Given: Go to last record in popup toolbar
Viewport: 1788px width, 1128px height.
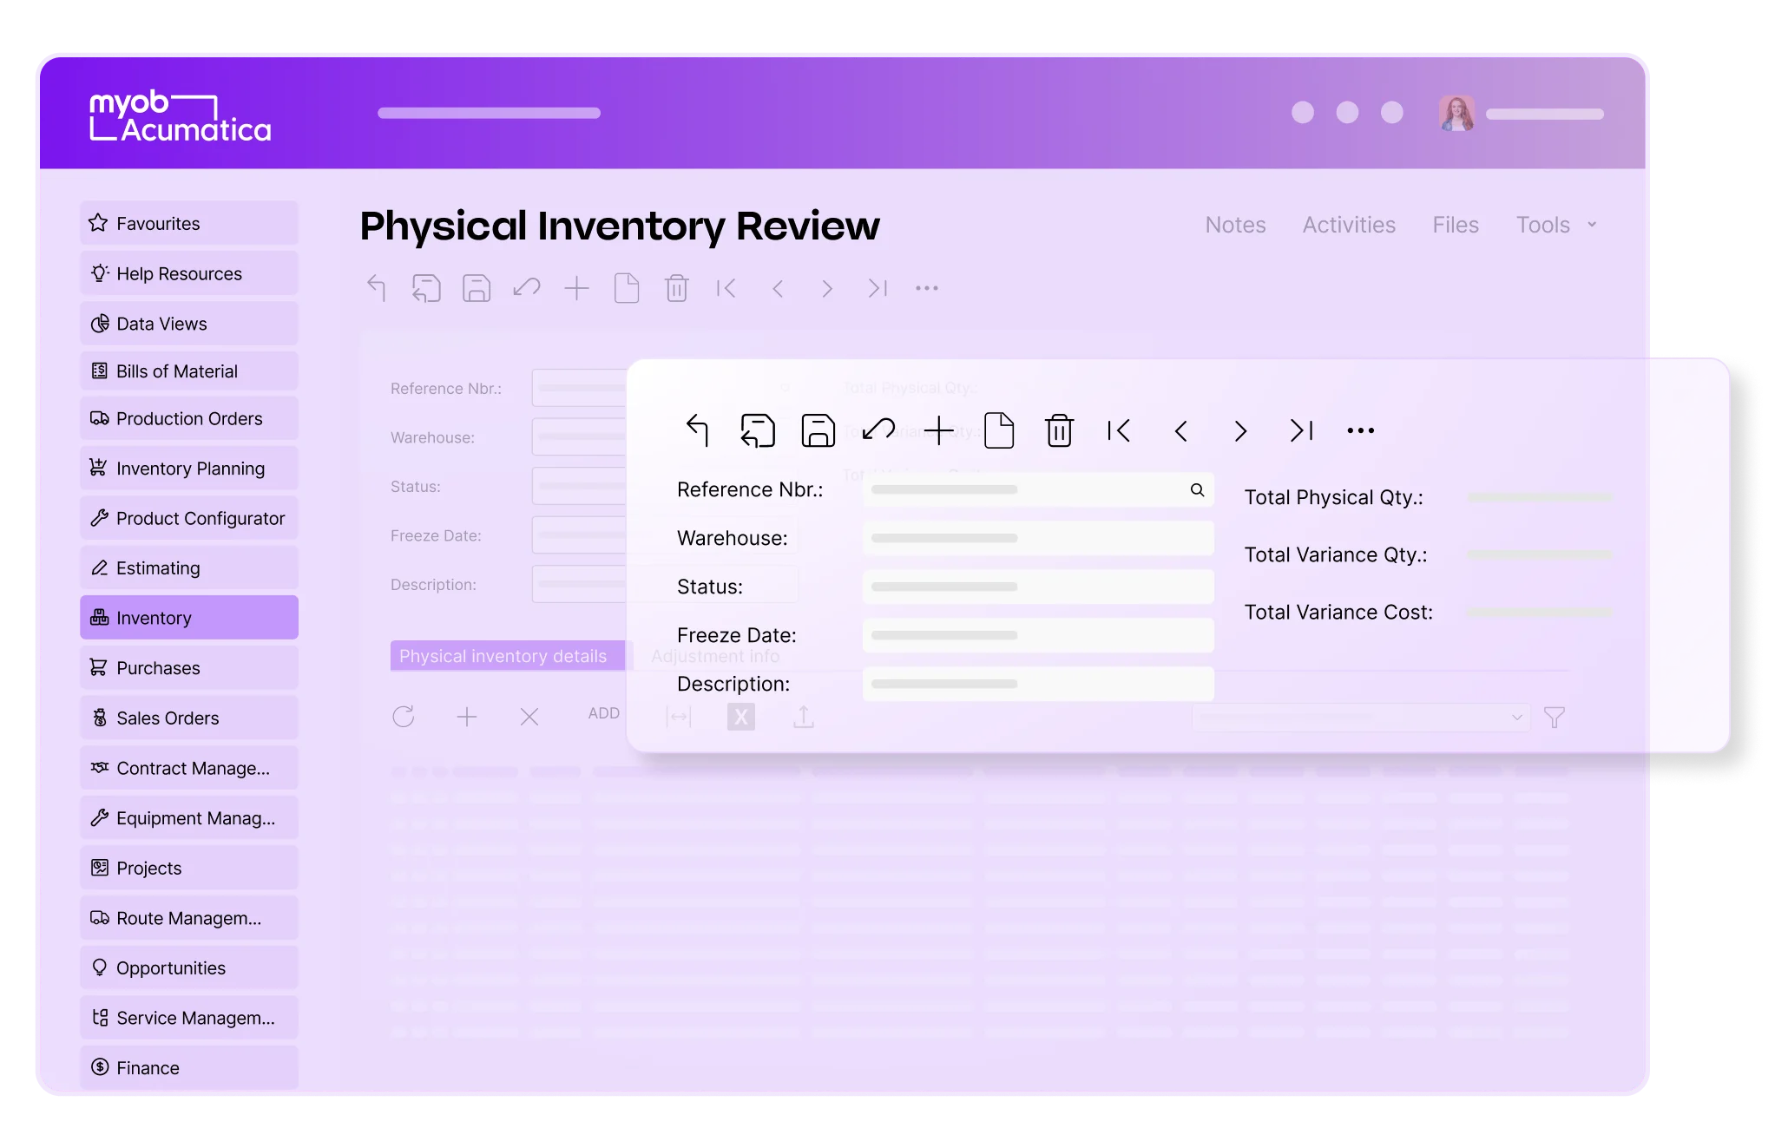Looking at the screenshot, I should pyautogui.click(x=1301, y=430).
